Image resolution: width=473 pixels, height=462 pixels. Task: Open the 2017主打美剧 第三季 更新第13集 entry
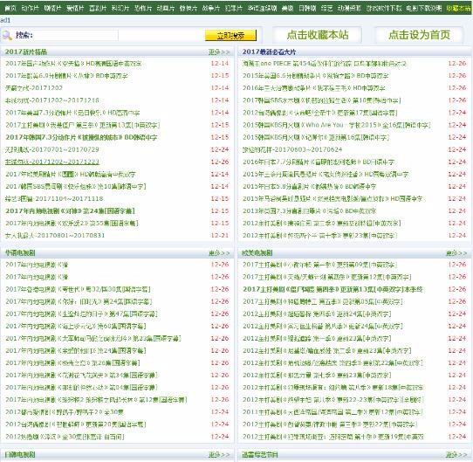82,125
